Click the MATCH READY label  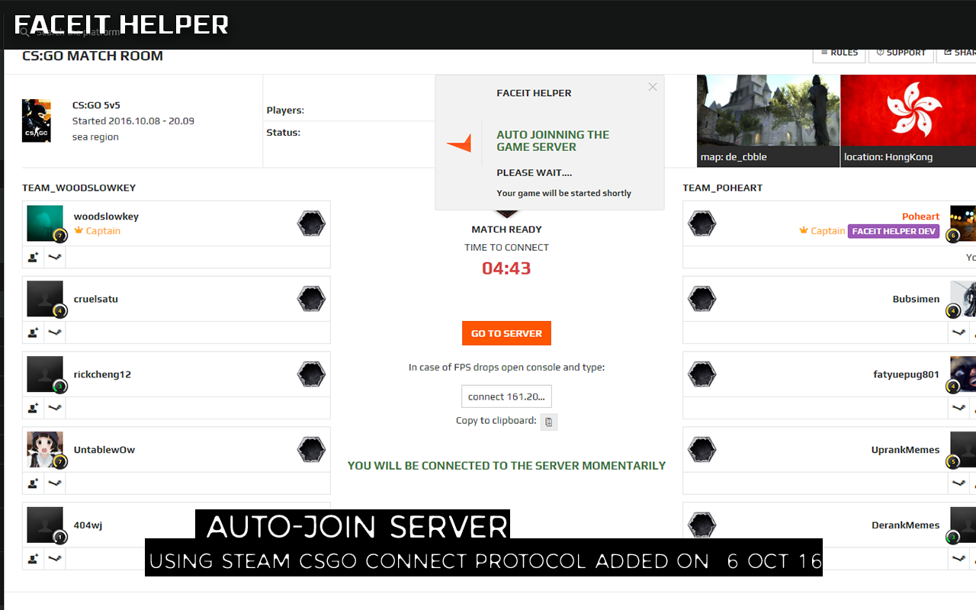pyautogui.click(x=506, y=230)
